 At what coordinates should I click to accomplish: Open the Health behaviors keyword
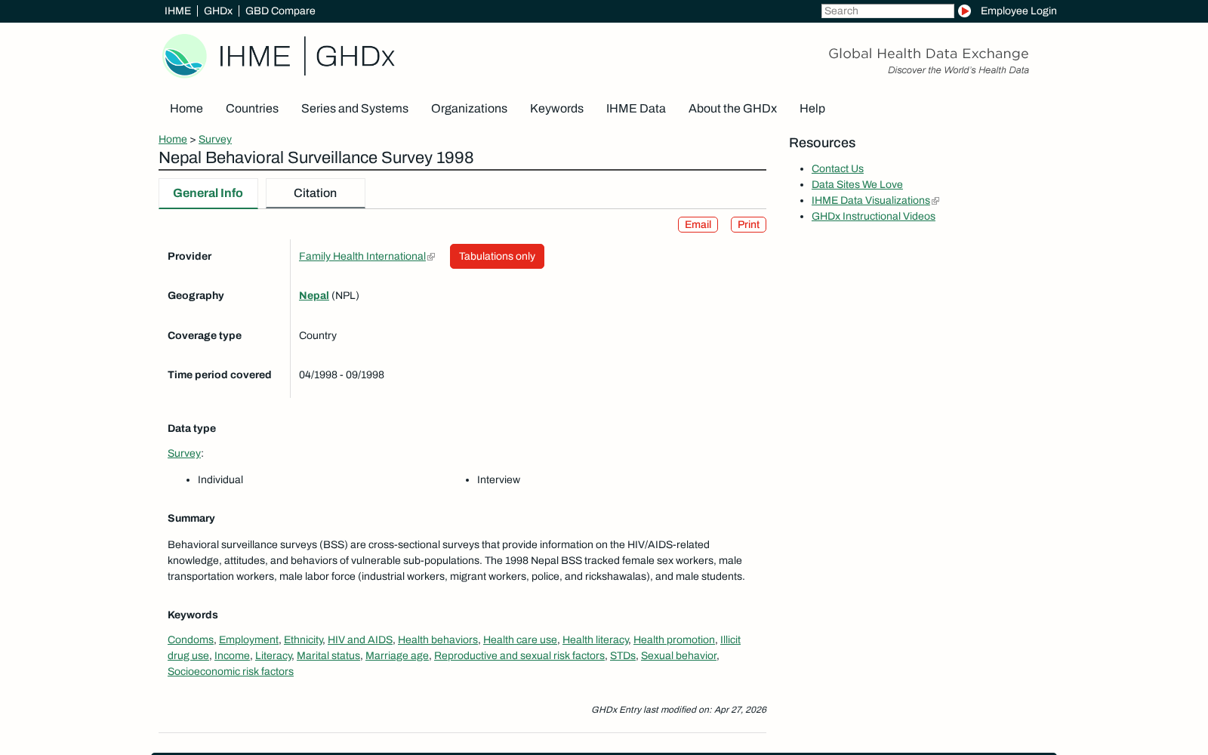438,640
